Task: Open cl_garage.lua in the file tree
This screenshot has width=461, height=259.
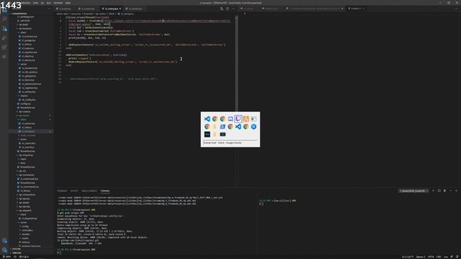Action: [x=29, y=40]
